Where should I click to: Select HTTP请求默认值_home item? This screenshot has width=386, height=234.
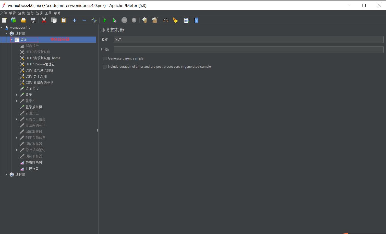pos(43,58)
